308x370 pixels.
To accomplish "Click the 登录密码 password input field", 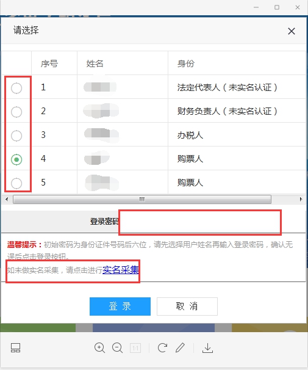I will (x=200, y=222).
